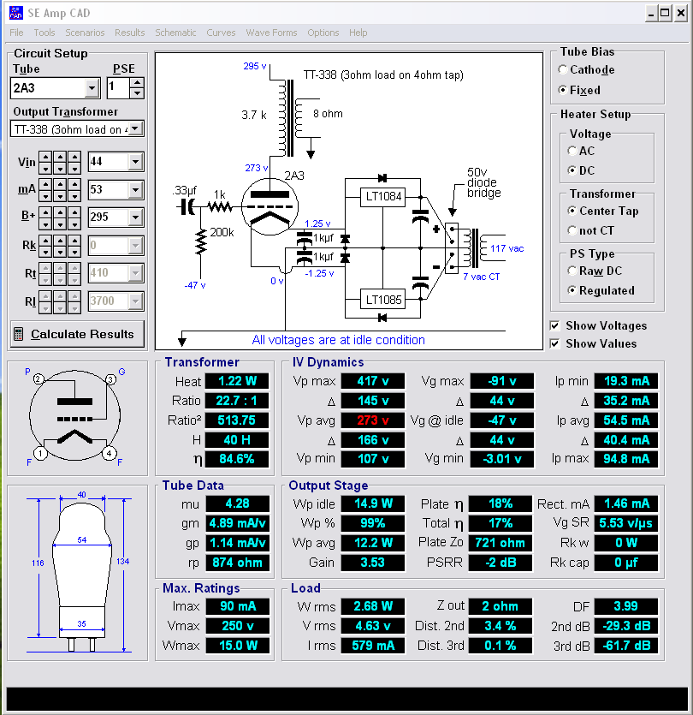Open the Tools menu
The image size is (693, 715).
44,33
